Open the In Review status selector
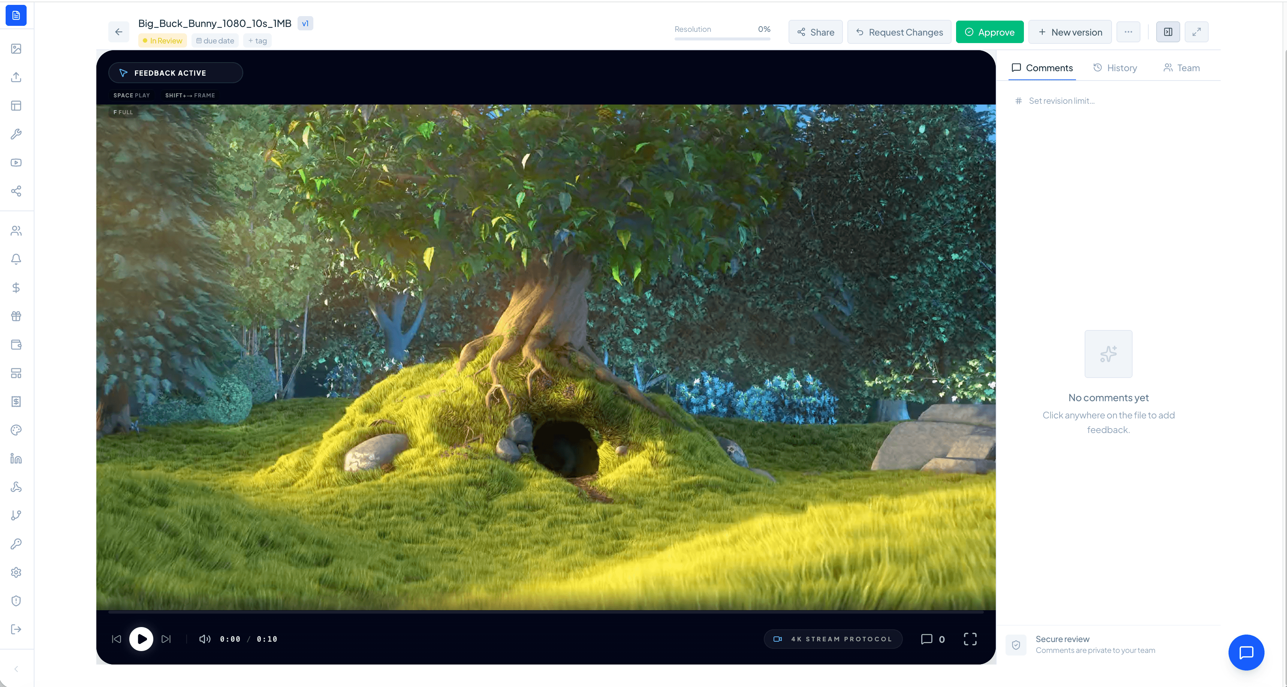This screenshot has height=687, width=1287. 162,41
